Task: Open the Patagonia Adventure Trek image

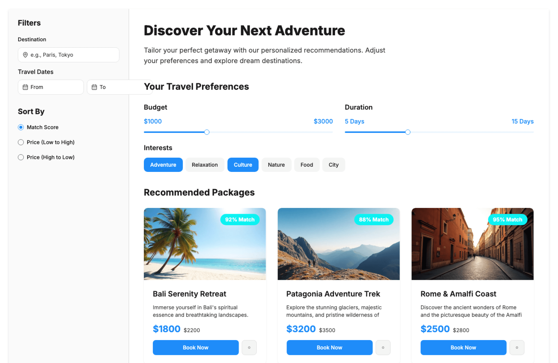Action: coord(339,244)
